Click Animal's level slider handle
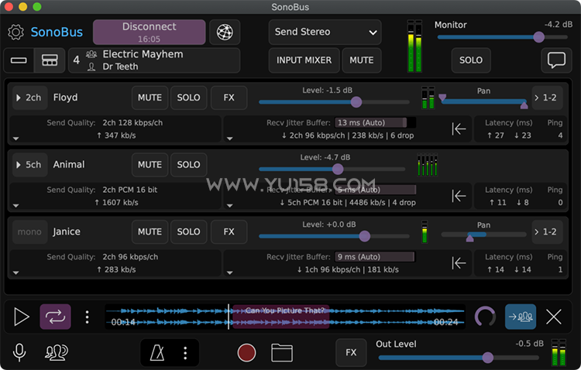Viewport: 581px width, 370px height. click(338, 170)
